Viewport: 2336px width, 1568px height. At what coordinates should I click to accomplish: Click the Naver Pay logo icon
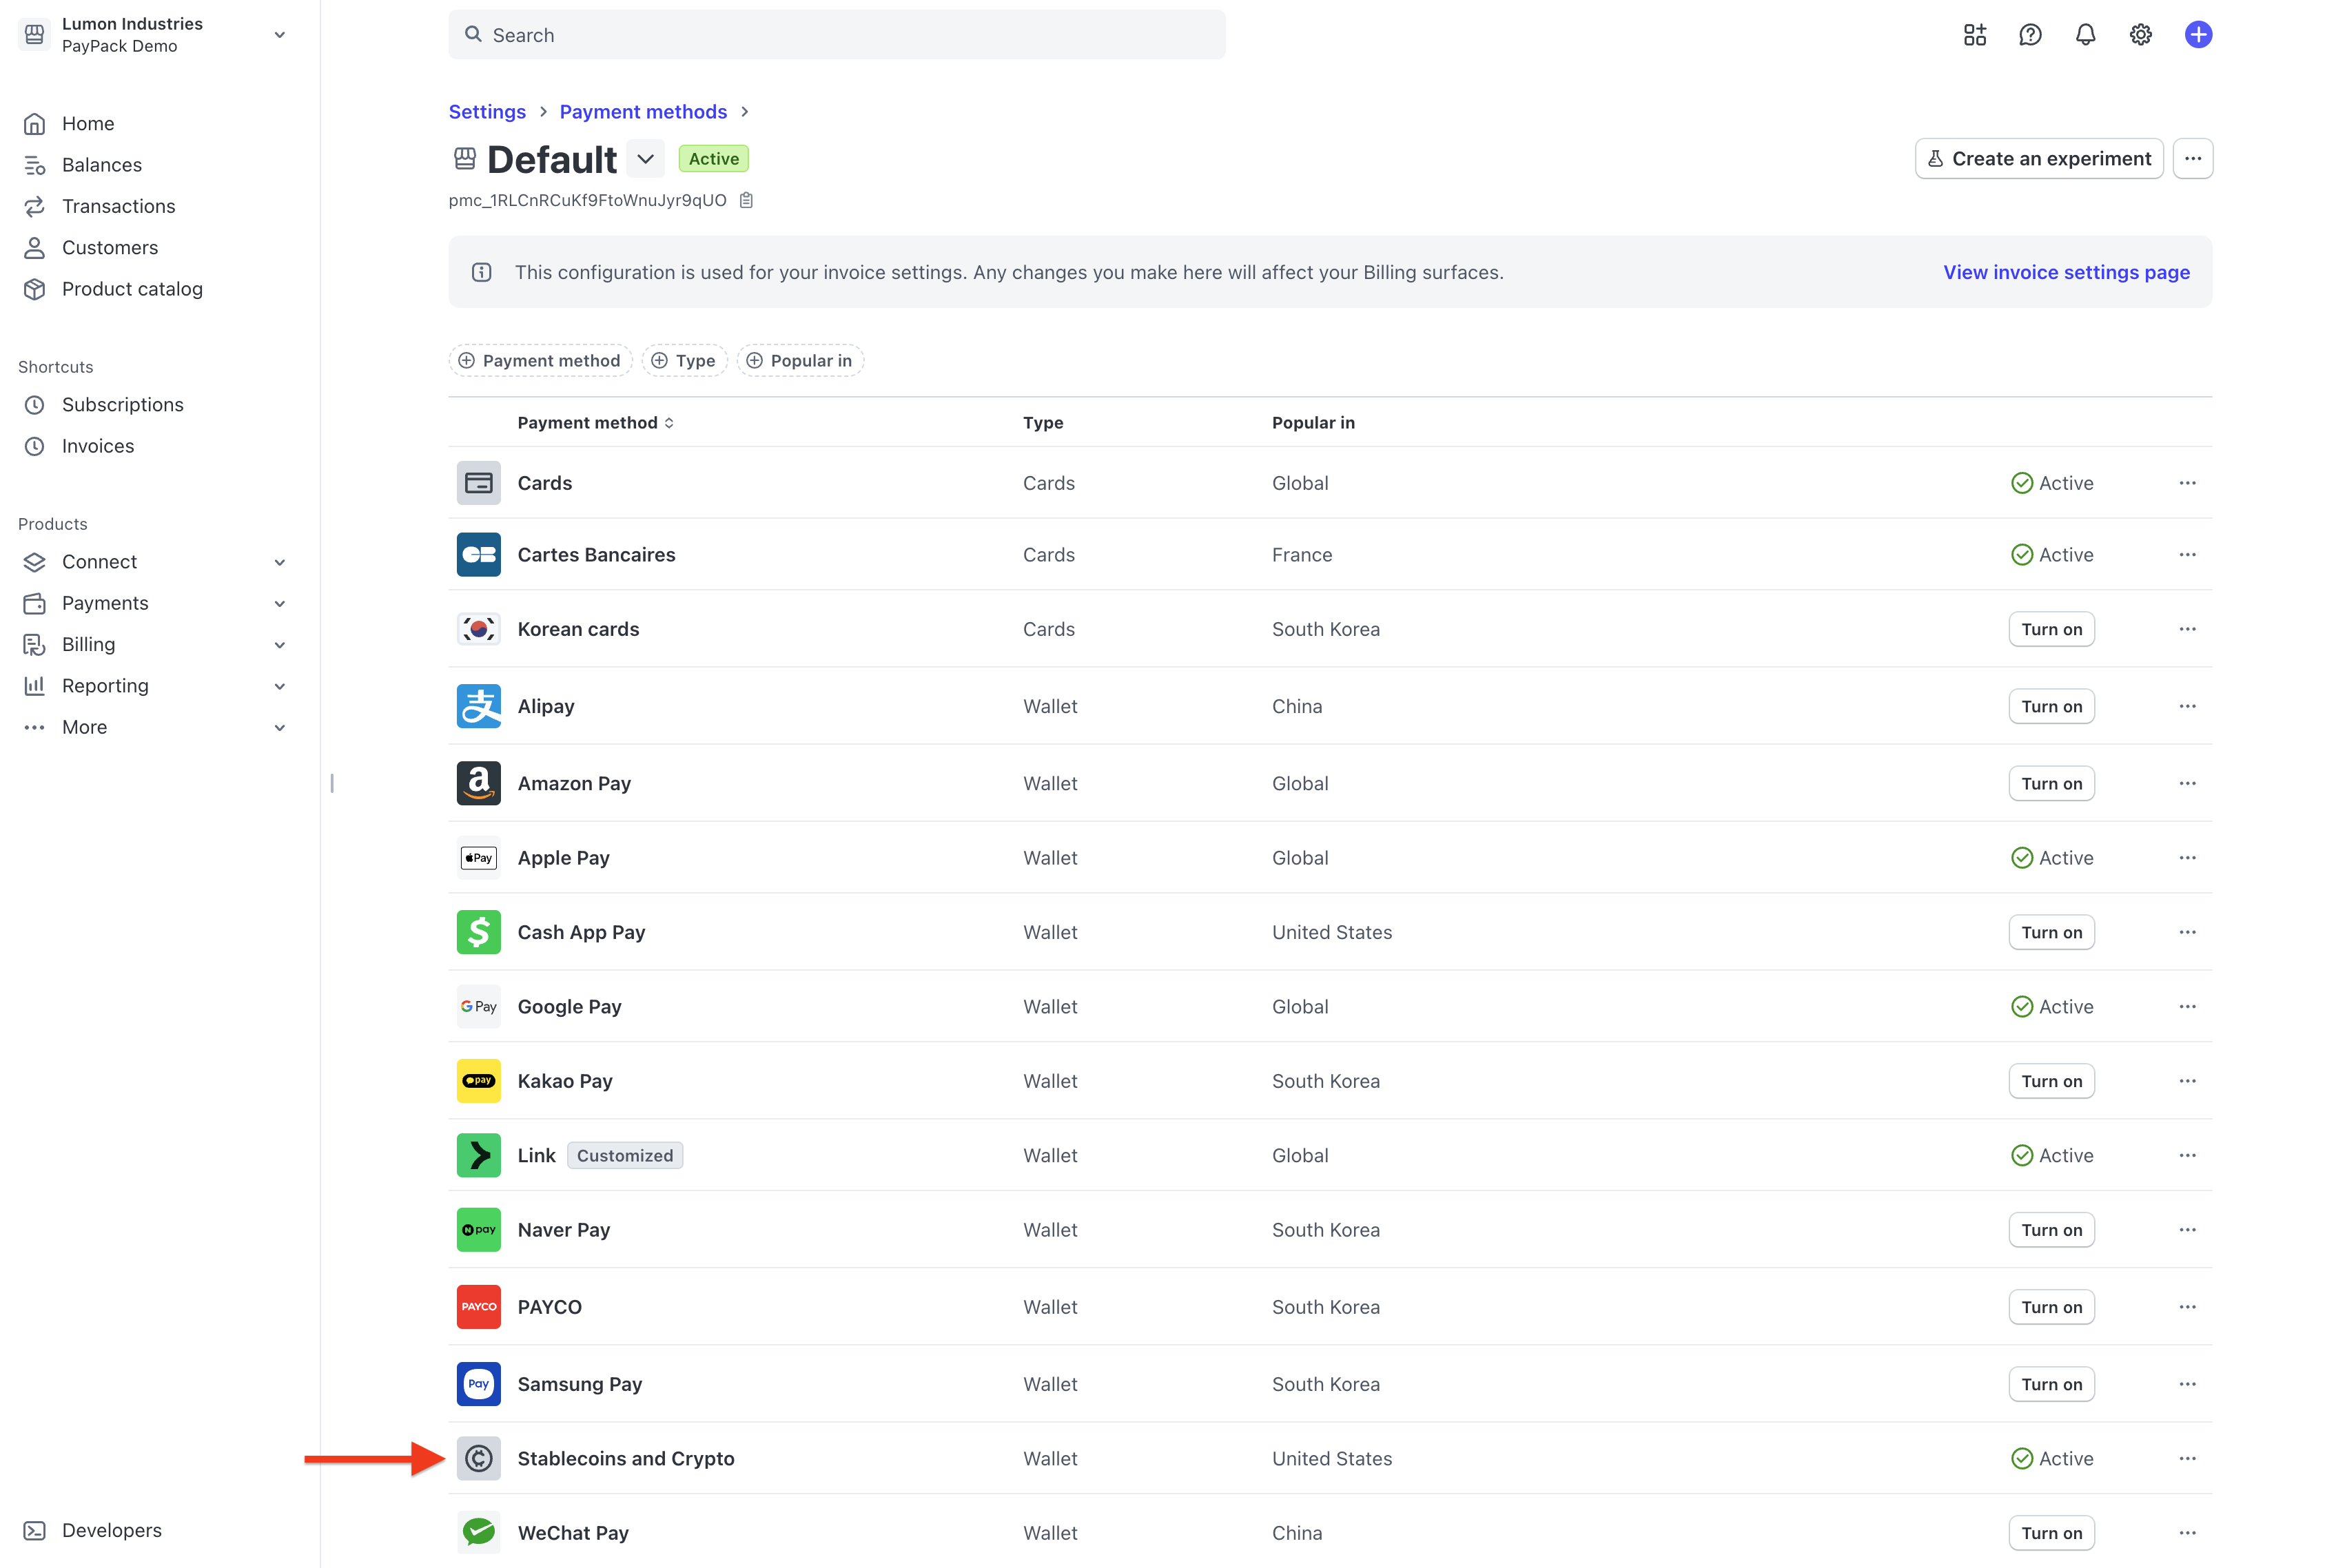click(x=479, y=1230)
